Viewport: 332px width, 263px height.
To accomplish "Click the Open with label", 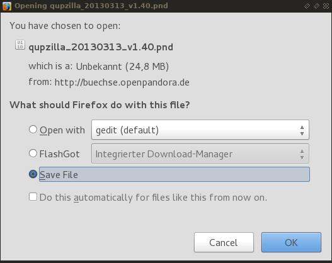I will click(x=62, y=130).
